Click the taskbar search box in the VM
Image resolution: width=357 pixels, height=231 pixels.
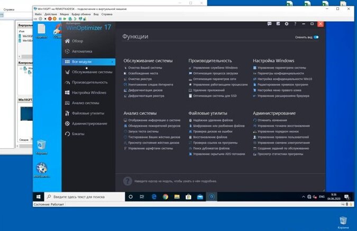(x=85, y=197)
